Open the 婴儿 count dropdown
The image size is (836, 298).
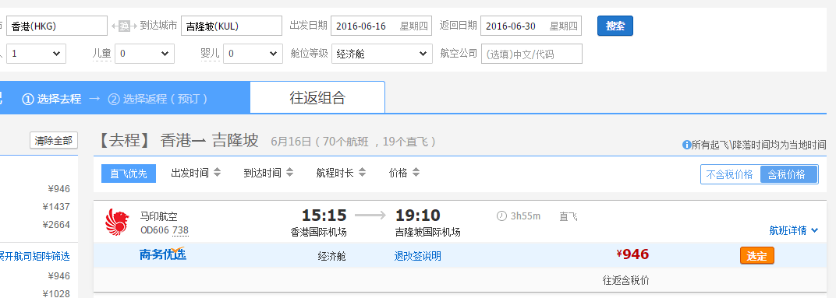[x=253, y=54]
